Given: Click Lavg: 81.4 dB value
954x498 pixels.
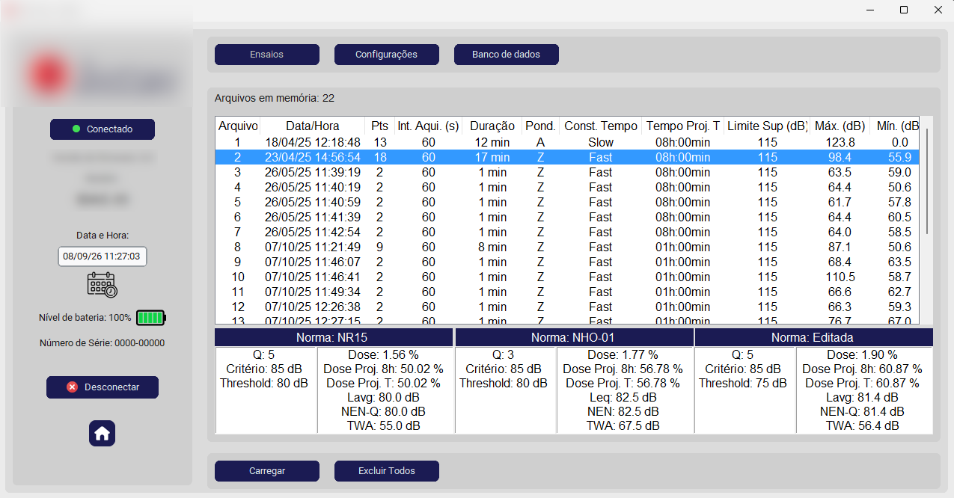Looking at the screenshot, I should pos(862,397).
